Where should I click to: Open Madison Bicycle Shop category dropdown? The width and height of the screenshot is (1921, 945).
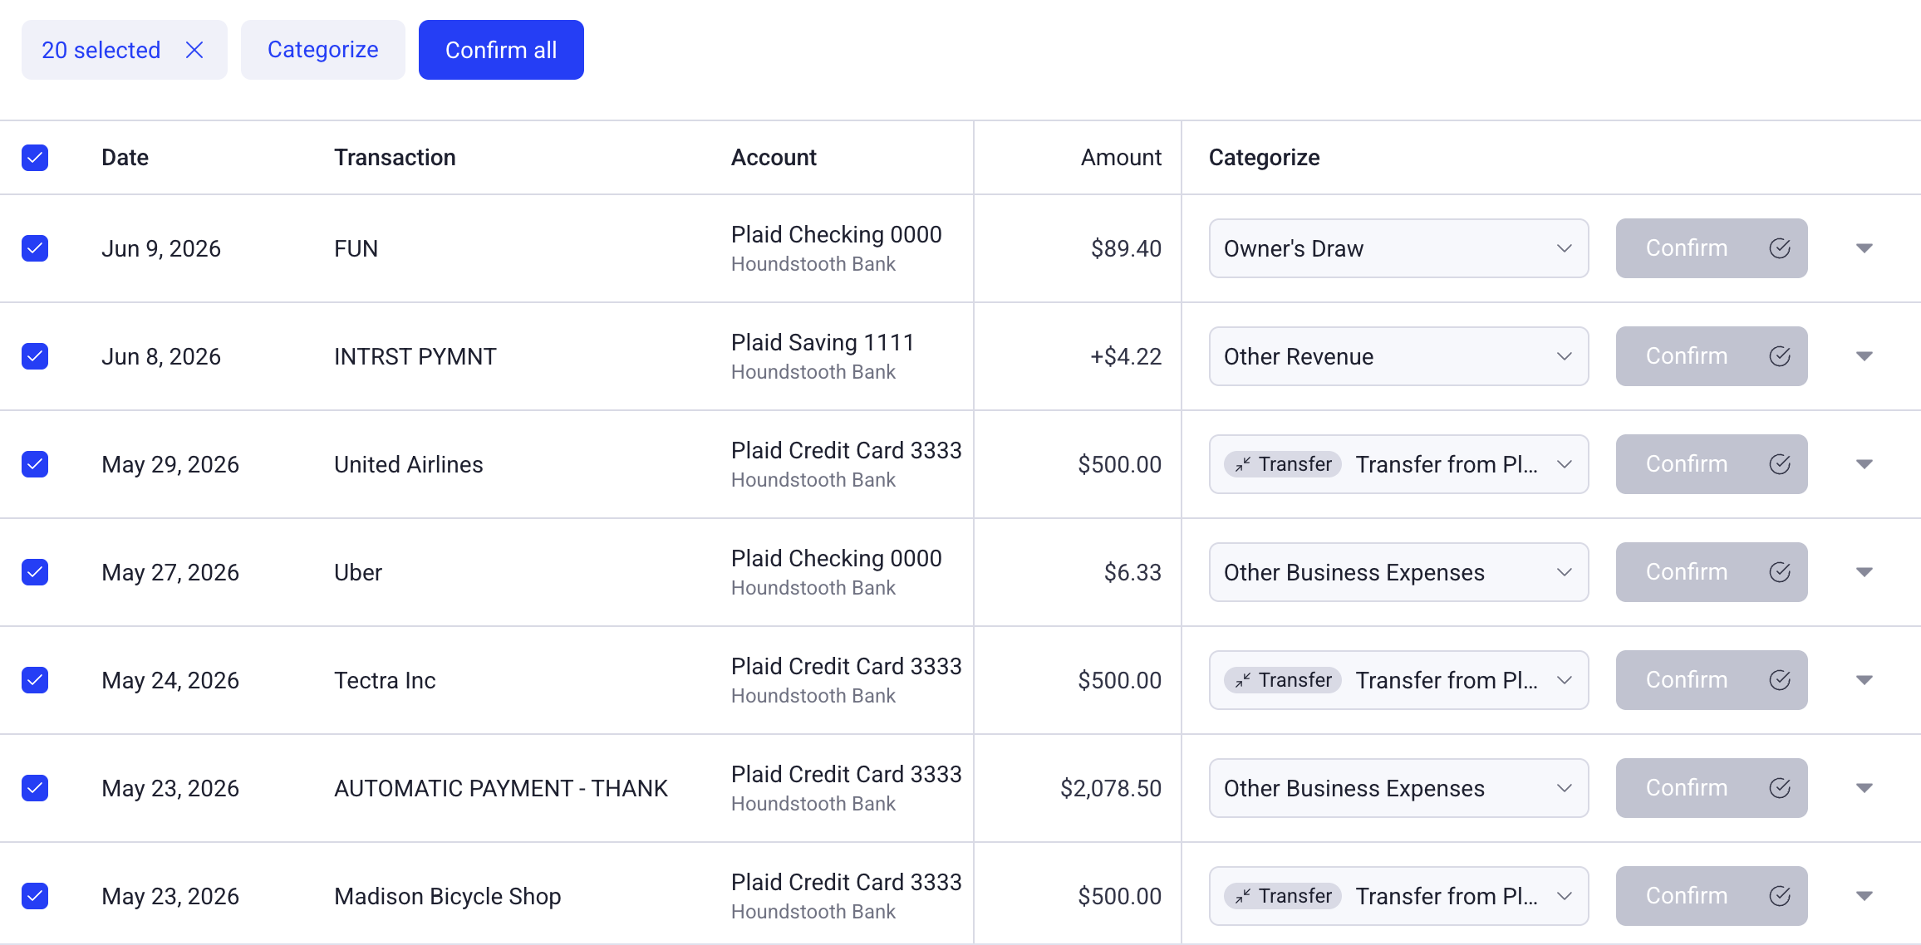pyautogui.click(x=1398, y=896)
